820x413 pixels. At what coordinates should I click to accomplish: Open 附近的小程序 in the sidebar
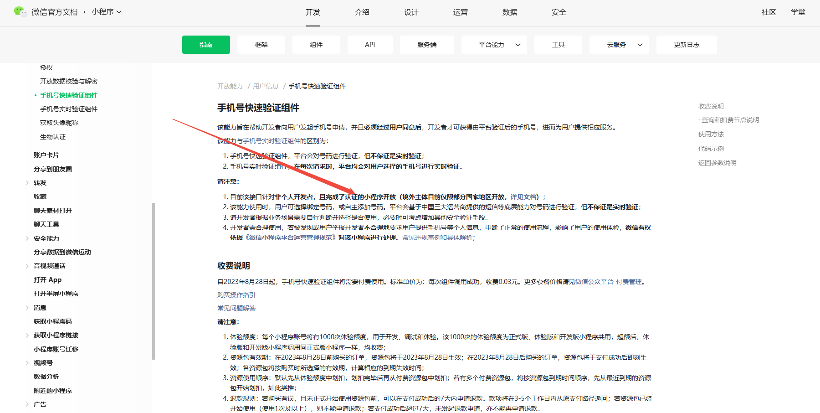coord(53,391)
